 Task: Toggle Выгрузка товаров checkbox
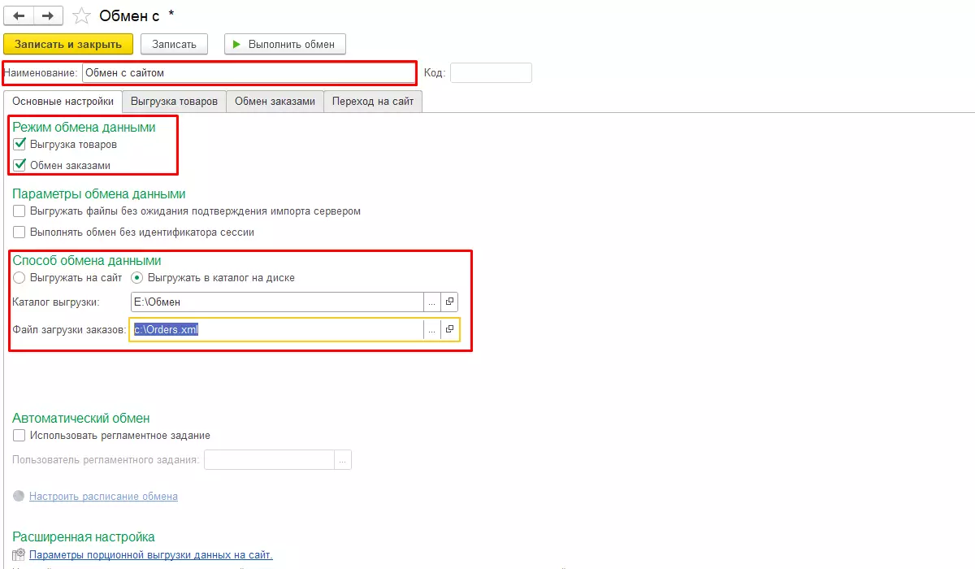[19, 145]
